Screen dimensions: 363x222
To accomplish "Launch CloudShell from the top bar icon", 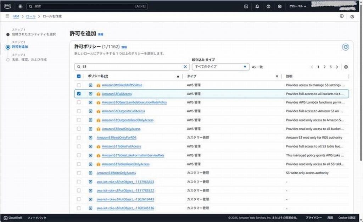I will pos(246,6).
